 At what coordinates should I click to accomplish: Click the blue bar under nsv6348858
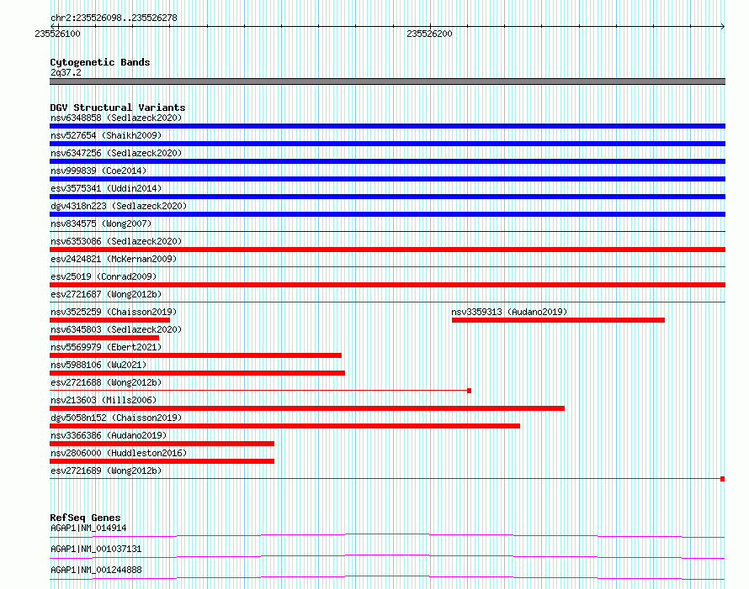[387, 126]
